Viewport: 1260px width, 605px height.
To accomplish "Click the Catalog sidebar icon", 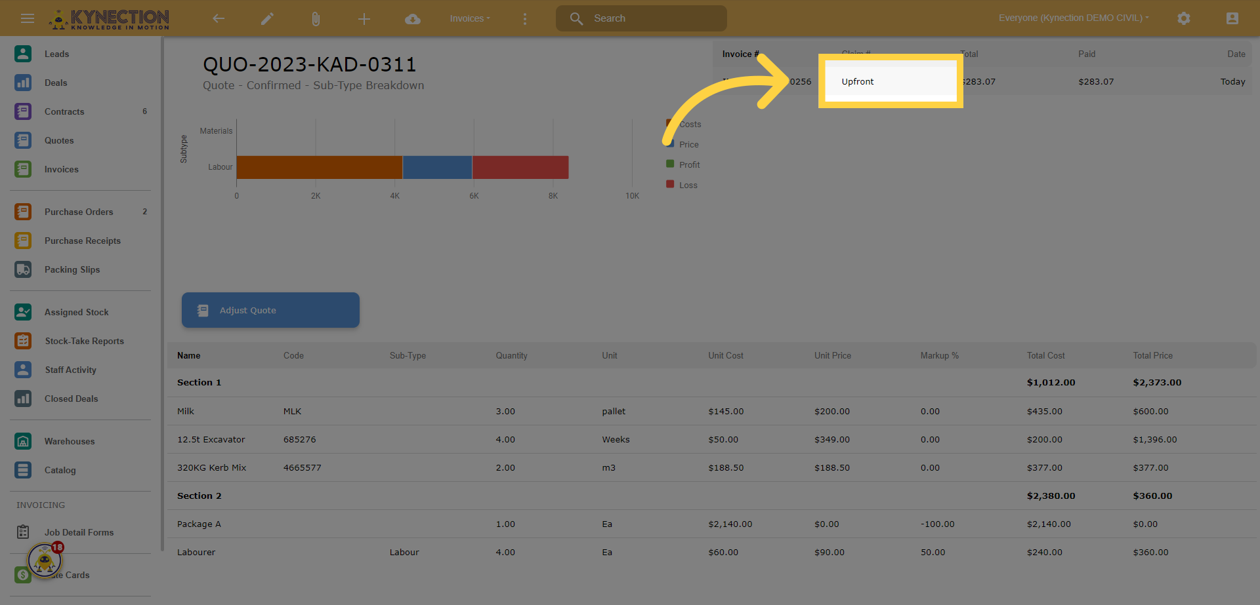I will point(23,470).
